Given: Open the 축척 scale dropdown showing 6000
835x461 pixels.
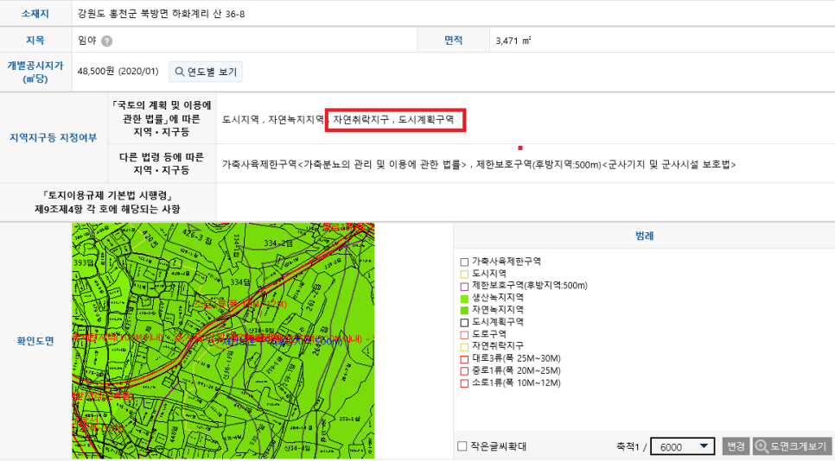Looking at the screenshot, I should [682, 446].
